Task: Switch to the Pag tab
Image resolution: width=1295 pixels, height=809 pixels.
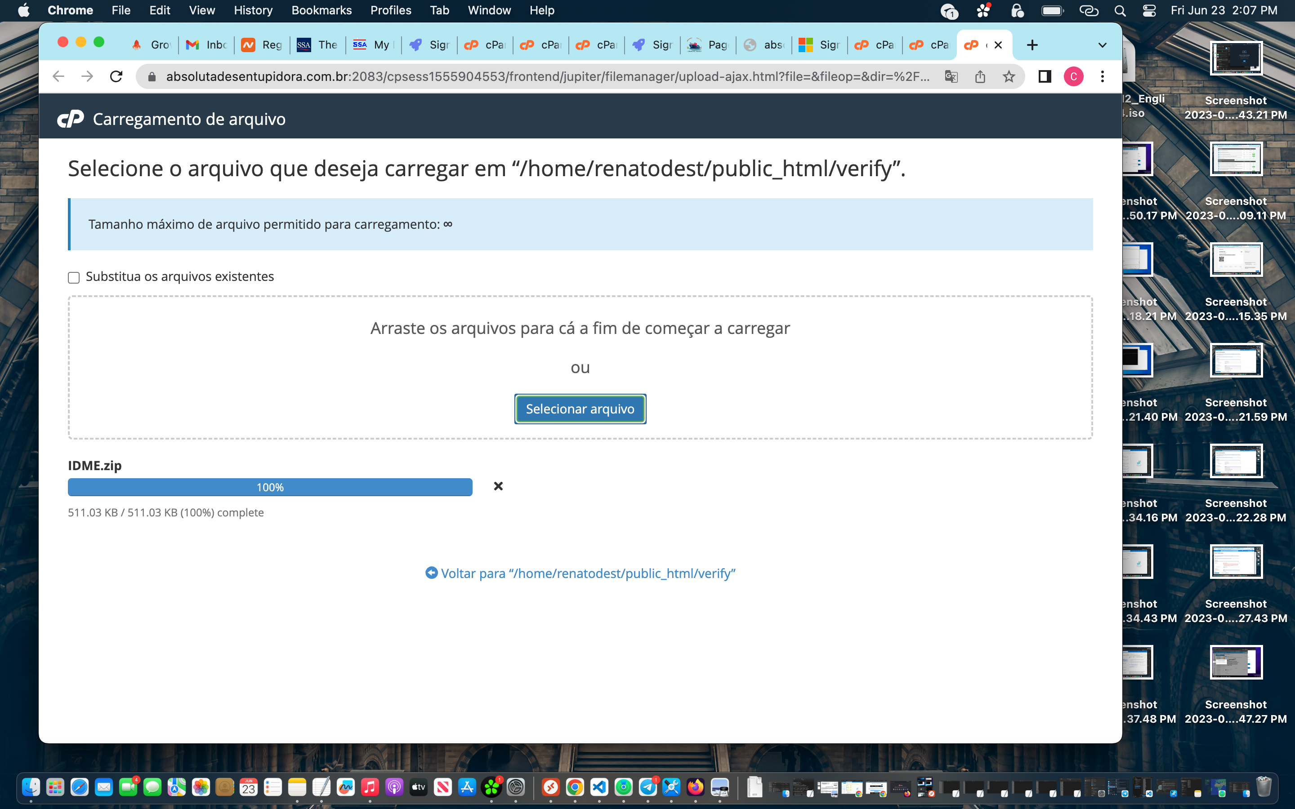Action: click(x=708, y=45)
